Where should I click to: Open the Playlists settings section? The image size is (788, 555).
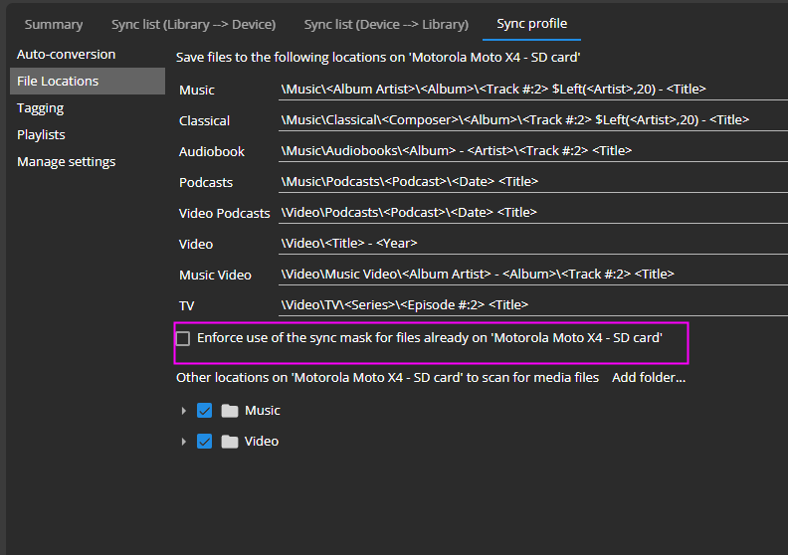pos(41,134)
